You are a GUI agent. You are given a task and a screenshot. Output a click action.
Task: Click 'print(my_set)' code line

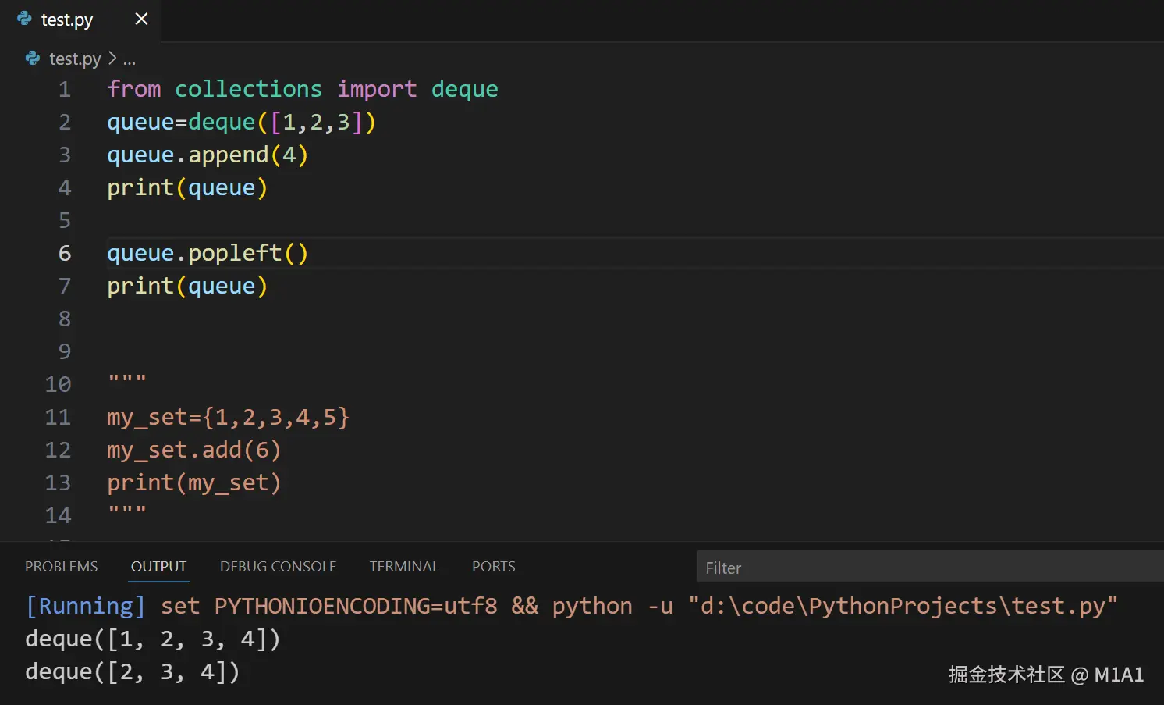(x=194, y=483)
